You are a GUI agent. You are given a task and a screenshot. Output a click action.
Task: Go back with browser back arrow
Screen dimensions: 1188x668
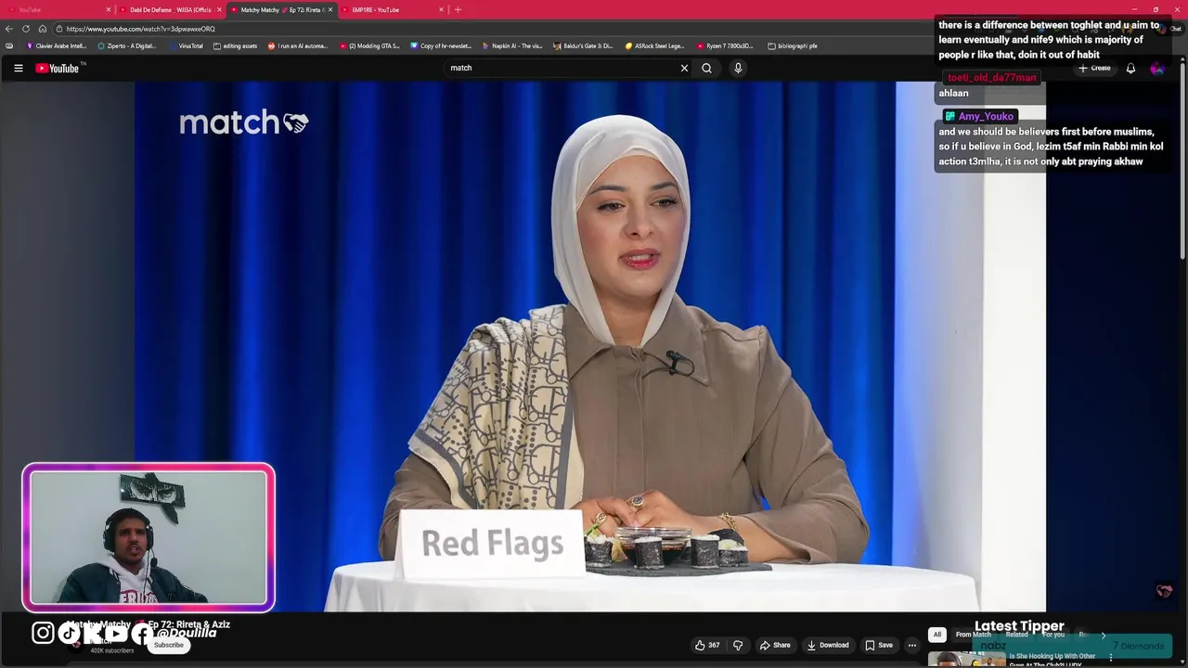pos(9,29)
